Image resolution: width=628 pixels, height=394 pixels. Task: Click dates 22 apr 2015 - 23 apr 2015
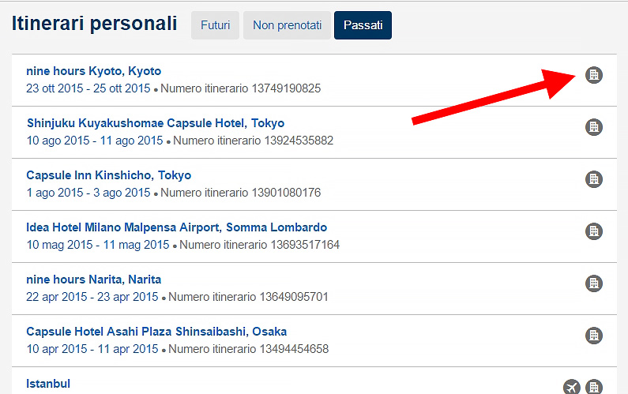coord(92,297)
